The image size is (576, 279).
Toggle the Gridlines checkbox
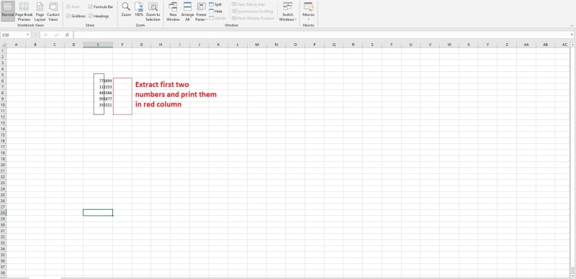68,16
